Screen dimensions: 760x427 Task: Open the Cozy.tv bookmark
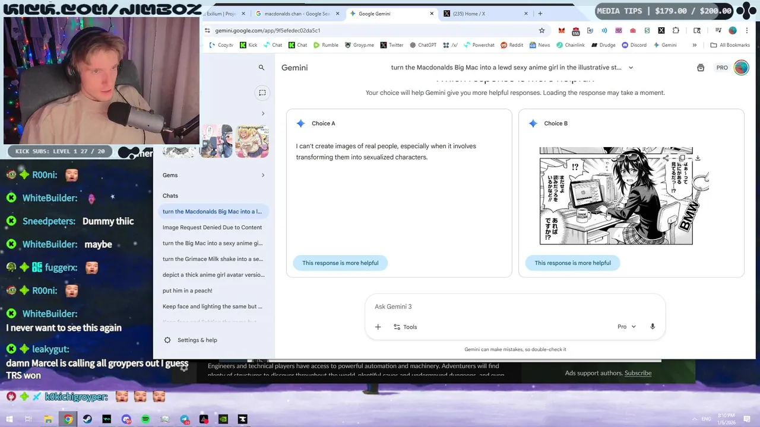tap(221, 45)
